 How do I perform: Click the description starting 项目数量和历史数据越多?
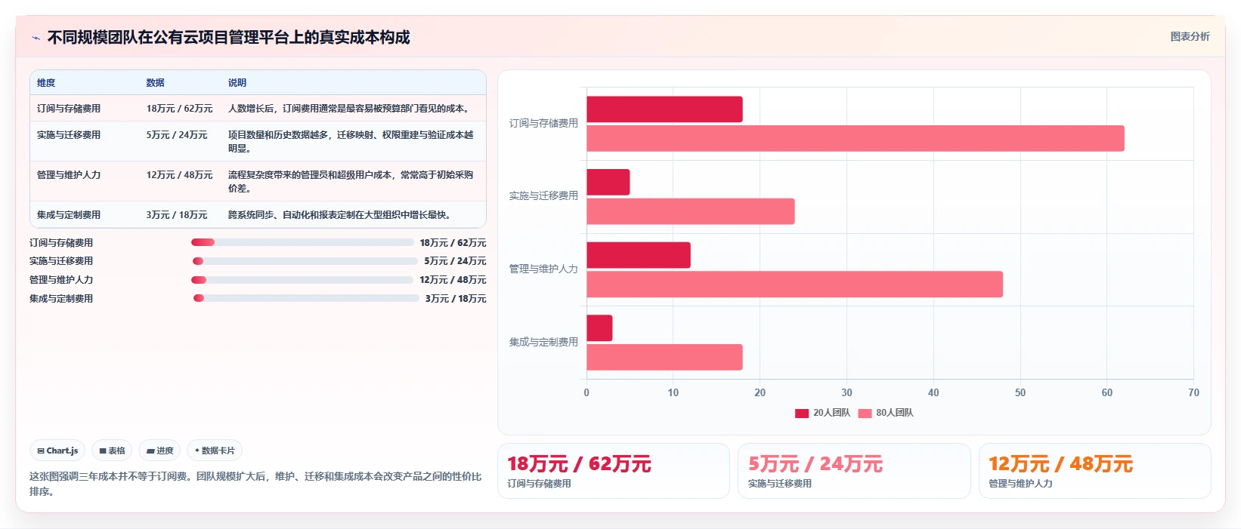point(351,142)
